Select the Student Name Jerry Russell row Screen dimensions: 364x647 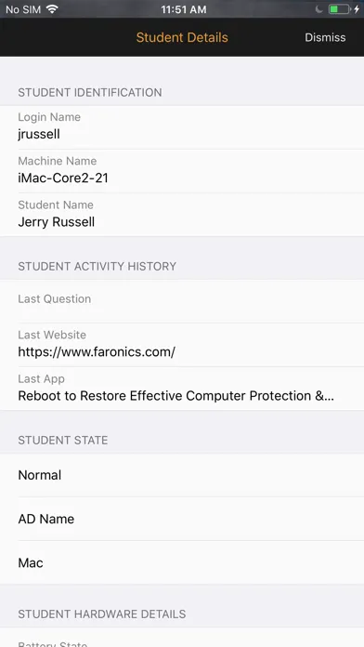(182, 215)
